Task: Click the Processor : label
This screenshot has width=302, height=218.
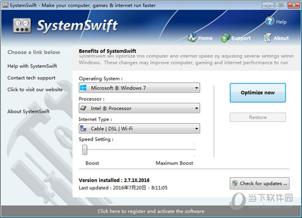Action: 92,99
